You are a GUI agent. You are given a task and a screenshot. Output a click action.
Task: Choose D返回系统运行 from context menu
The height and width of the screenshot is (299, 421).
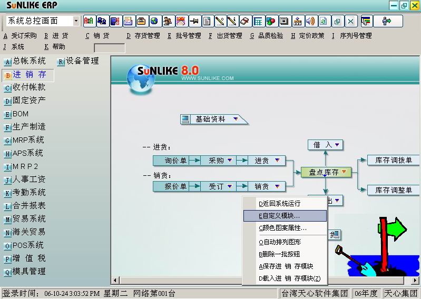click(x=285, y=204)
